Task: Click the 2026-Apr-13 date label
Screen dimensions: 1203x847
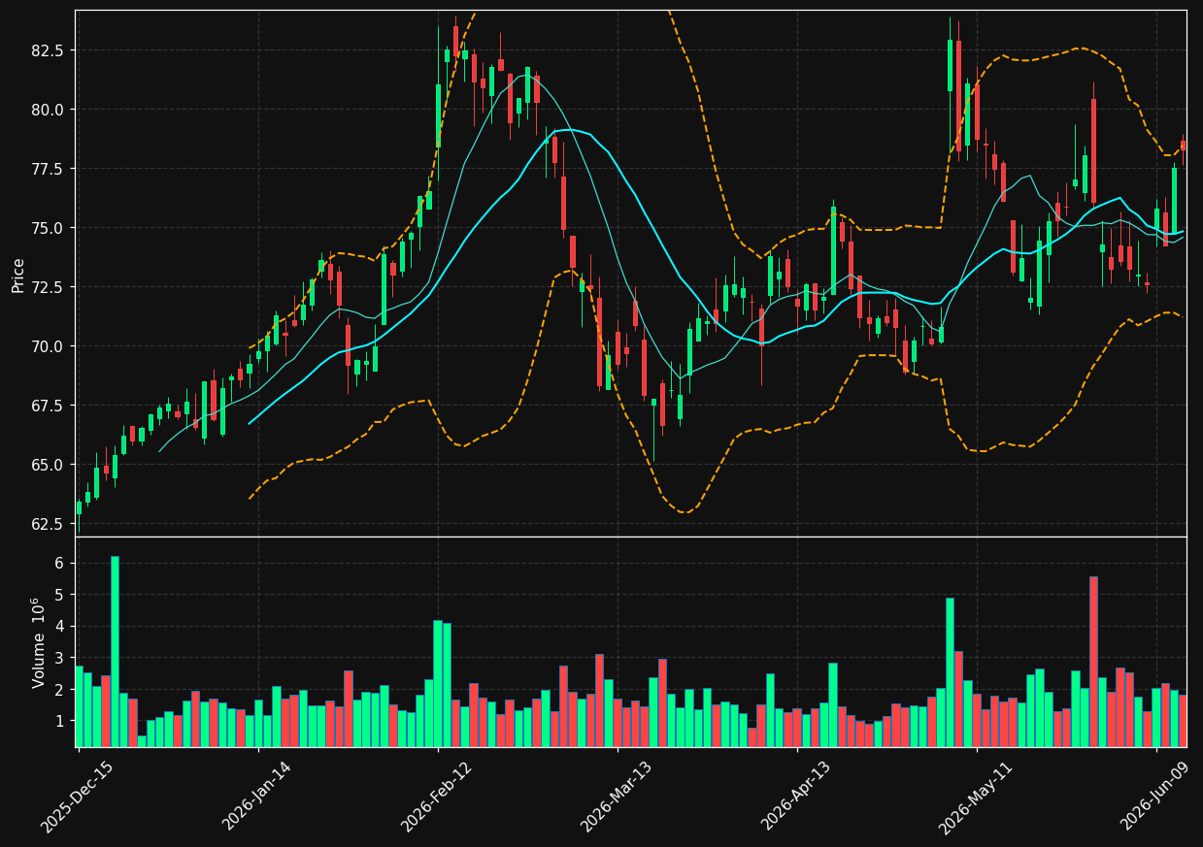Action: coord(796,797)
